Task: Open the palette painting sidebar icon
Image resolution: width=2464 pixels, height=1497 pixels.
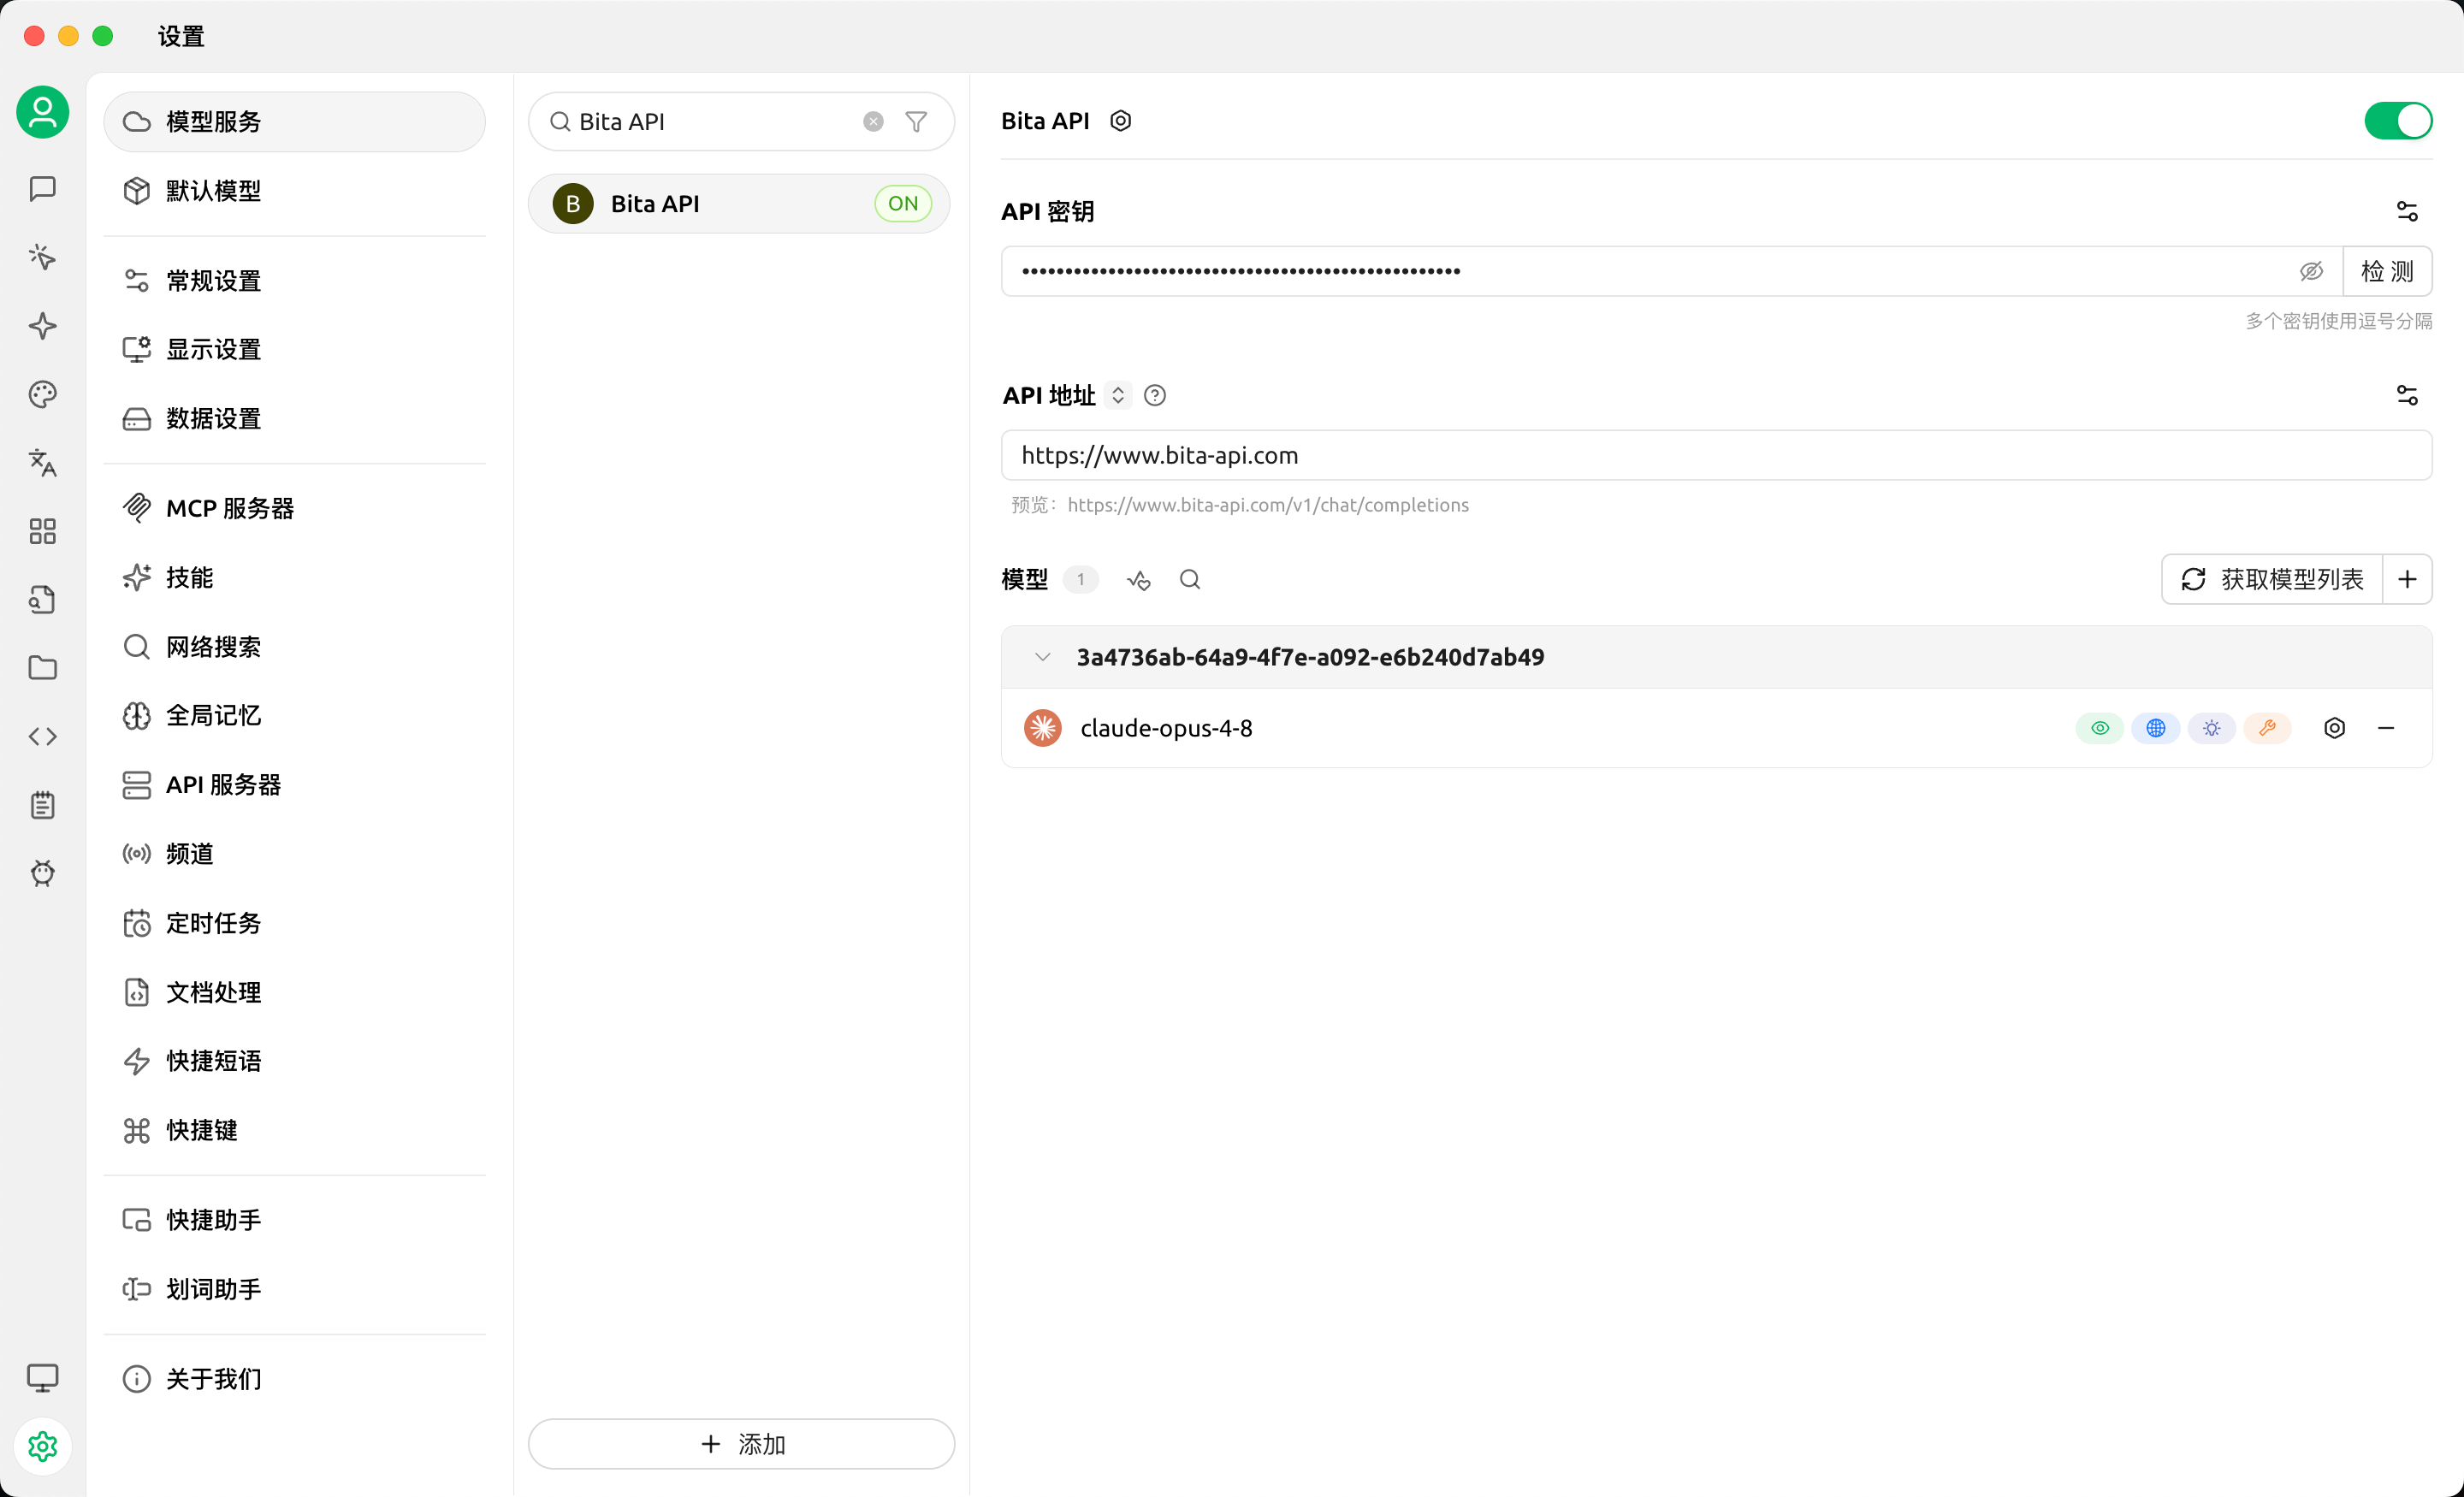Action: pyautogui.click(x=42, y=394)
